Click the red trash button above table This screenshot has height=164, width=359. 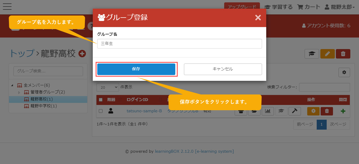343,54
